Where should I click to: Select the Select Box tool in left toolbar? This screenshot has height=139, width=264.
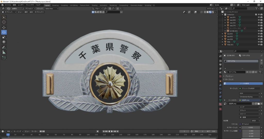4,17
